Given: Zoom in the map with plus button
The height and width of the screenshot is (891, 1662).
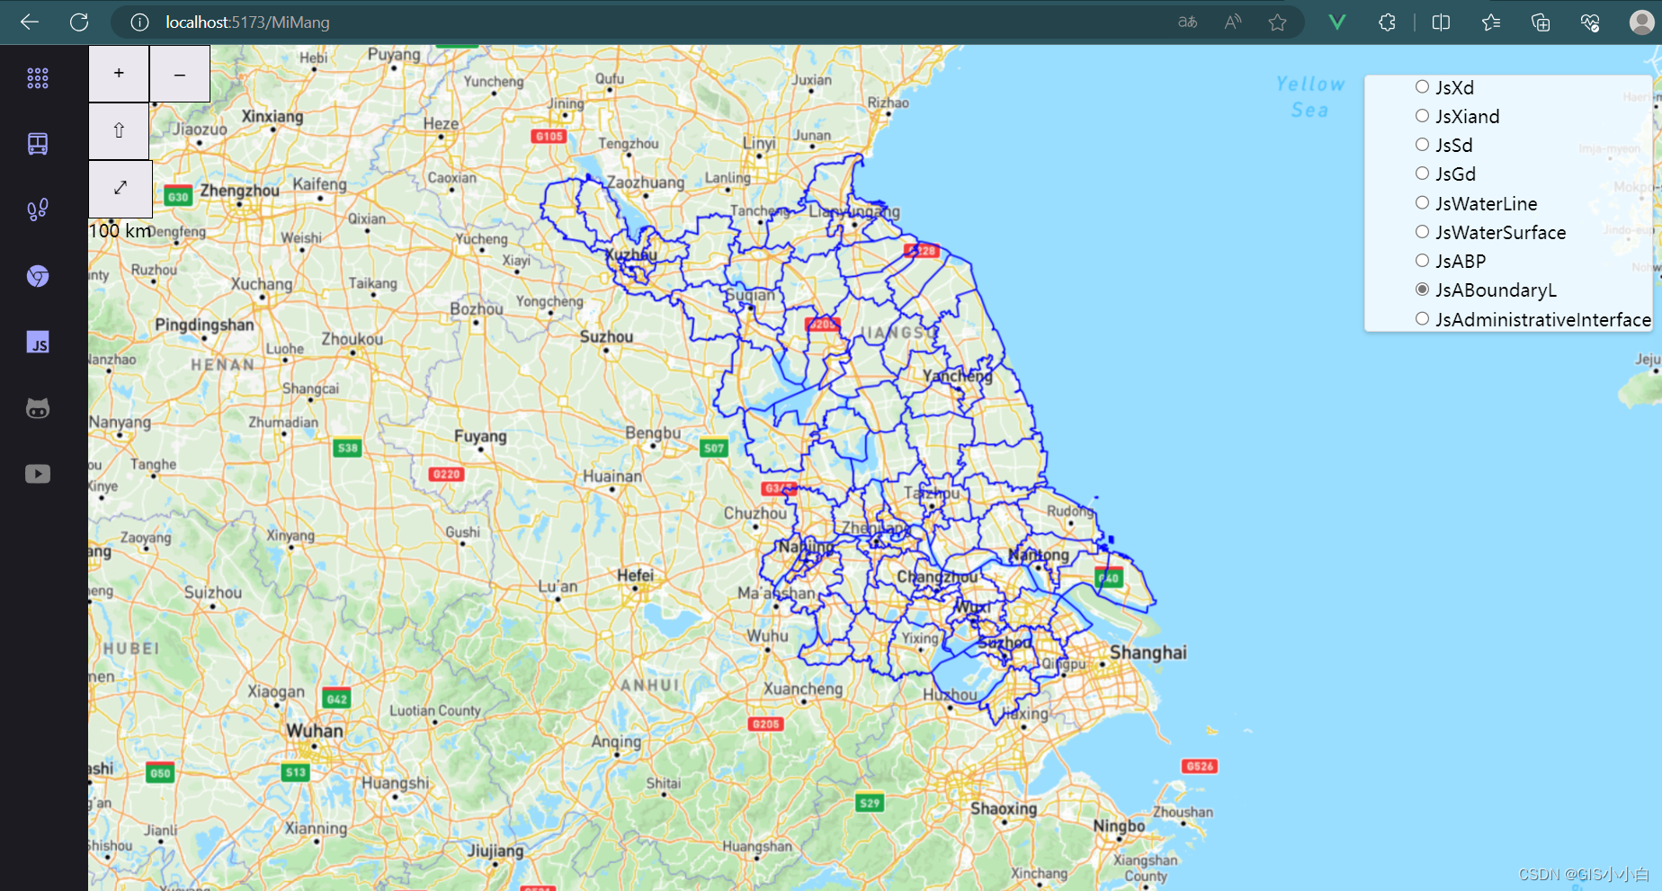Looking at the screenshot, I should [x=119, y=74].
